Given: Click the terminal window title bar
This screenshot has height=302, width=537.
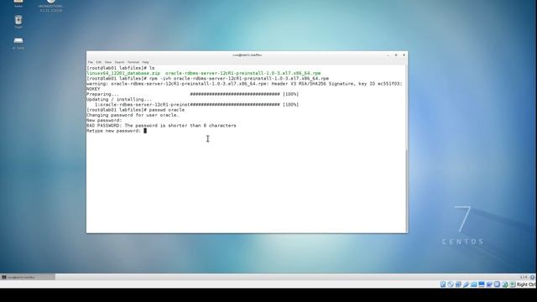Looking at the screenshot, I should pos(247,55).
